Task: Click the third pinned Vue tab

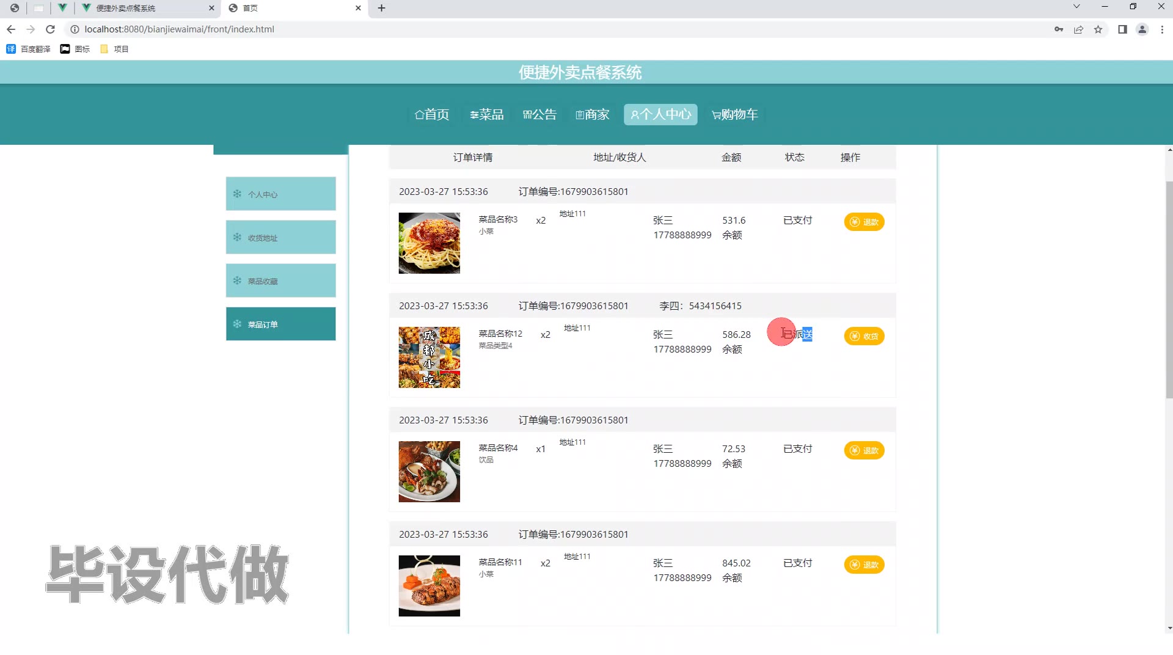Action: coord(62,8)
